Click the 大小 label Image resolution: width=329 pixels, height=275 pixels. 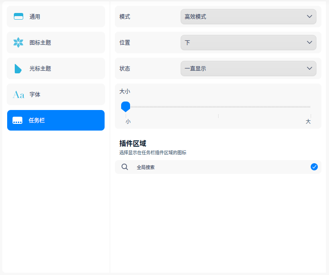tap(125, 92)
